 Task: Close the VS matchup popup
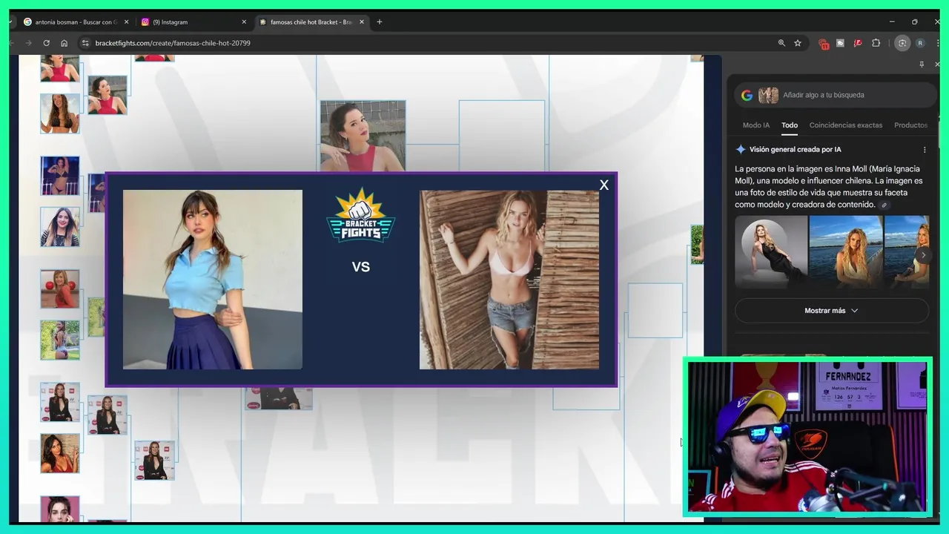point(604,185)
